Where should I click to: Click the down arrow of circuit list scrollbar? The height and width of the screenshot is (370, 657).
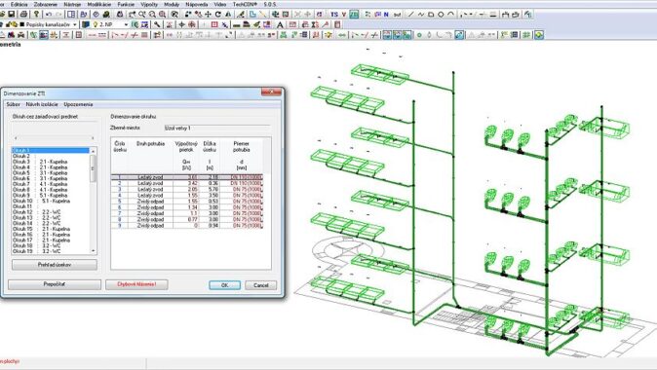(x=93, y=250)
